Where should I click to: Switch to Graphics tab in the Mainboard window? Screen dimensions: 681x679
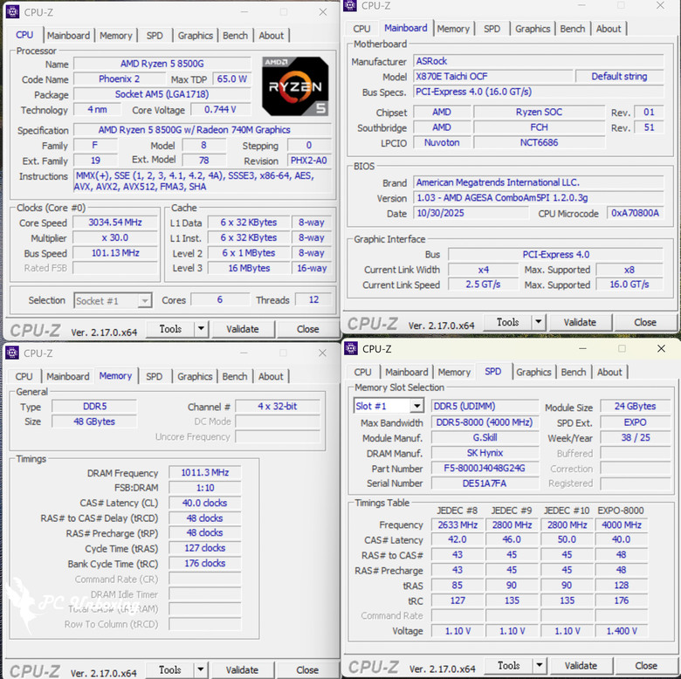coord(533,29)
